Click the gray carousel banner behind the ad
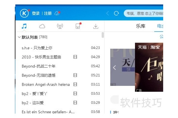178x118 pixels. (x=123, y=67)
